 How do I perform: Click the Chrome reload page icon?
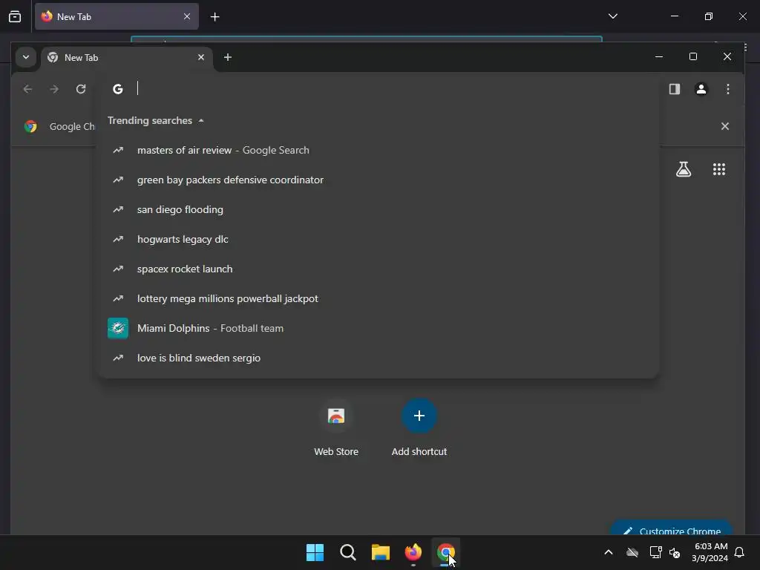click(81, 89)
